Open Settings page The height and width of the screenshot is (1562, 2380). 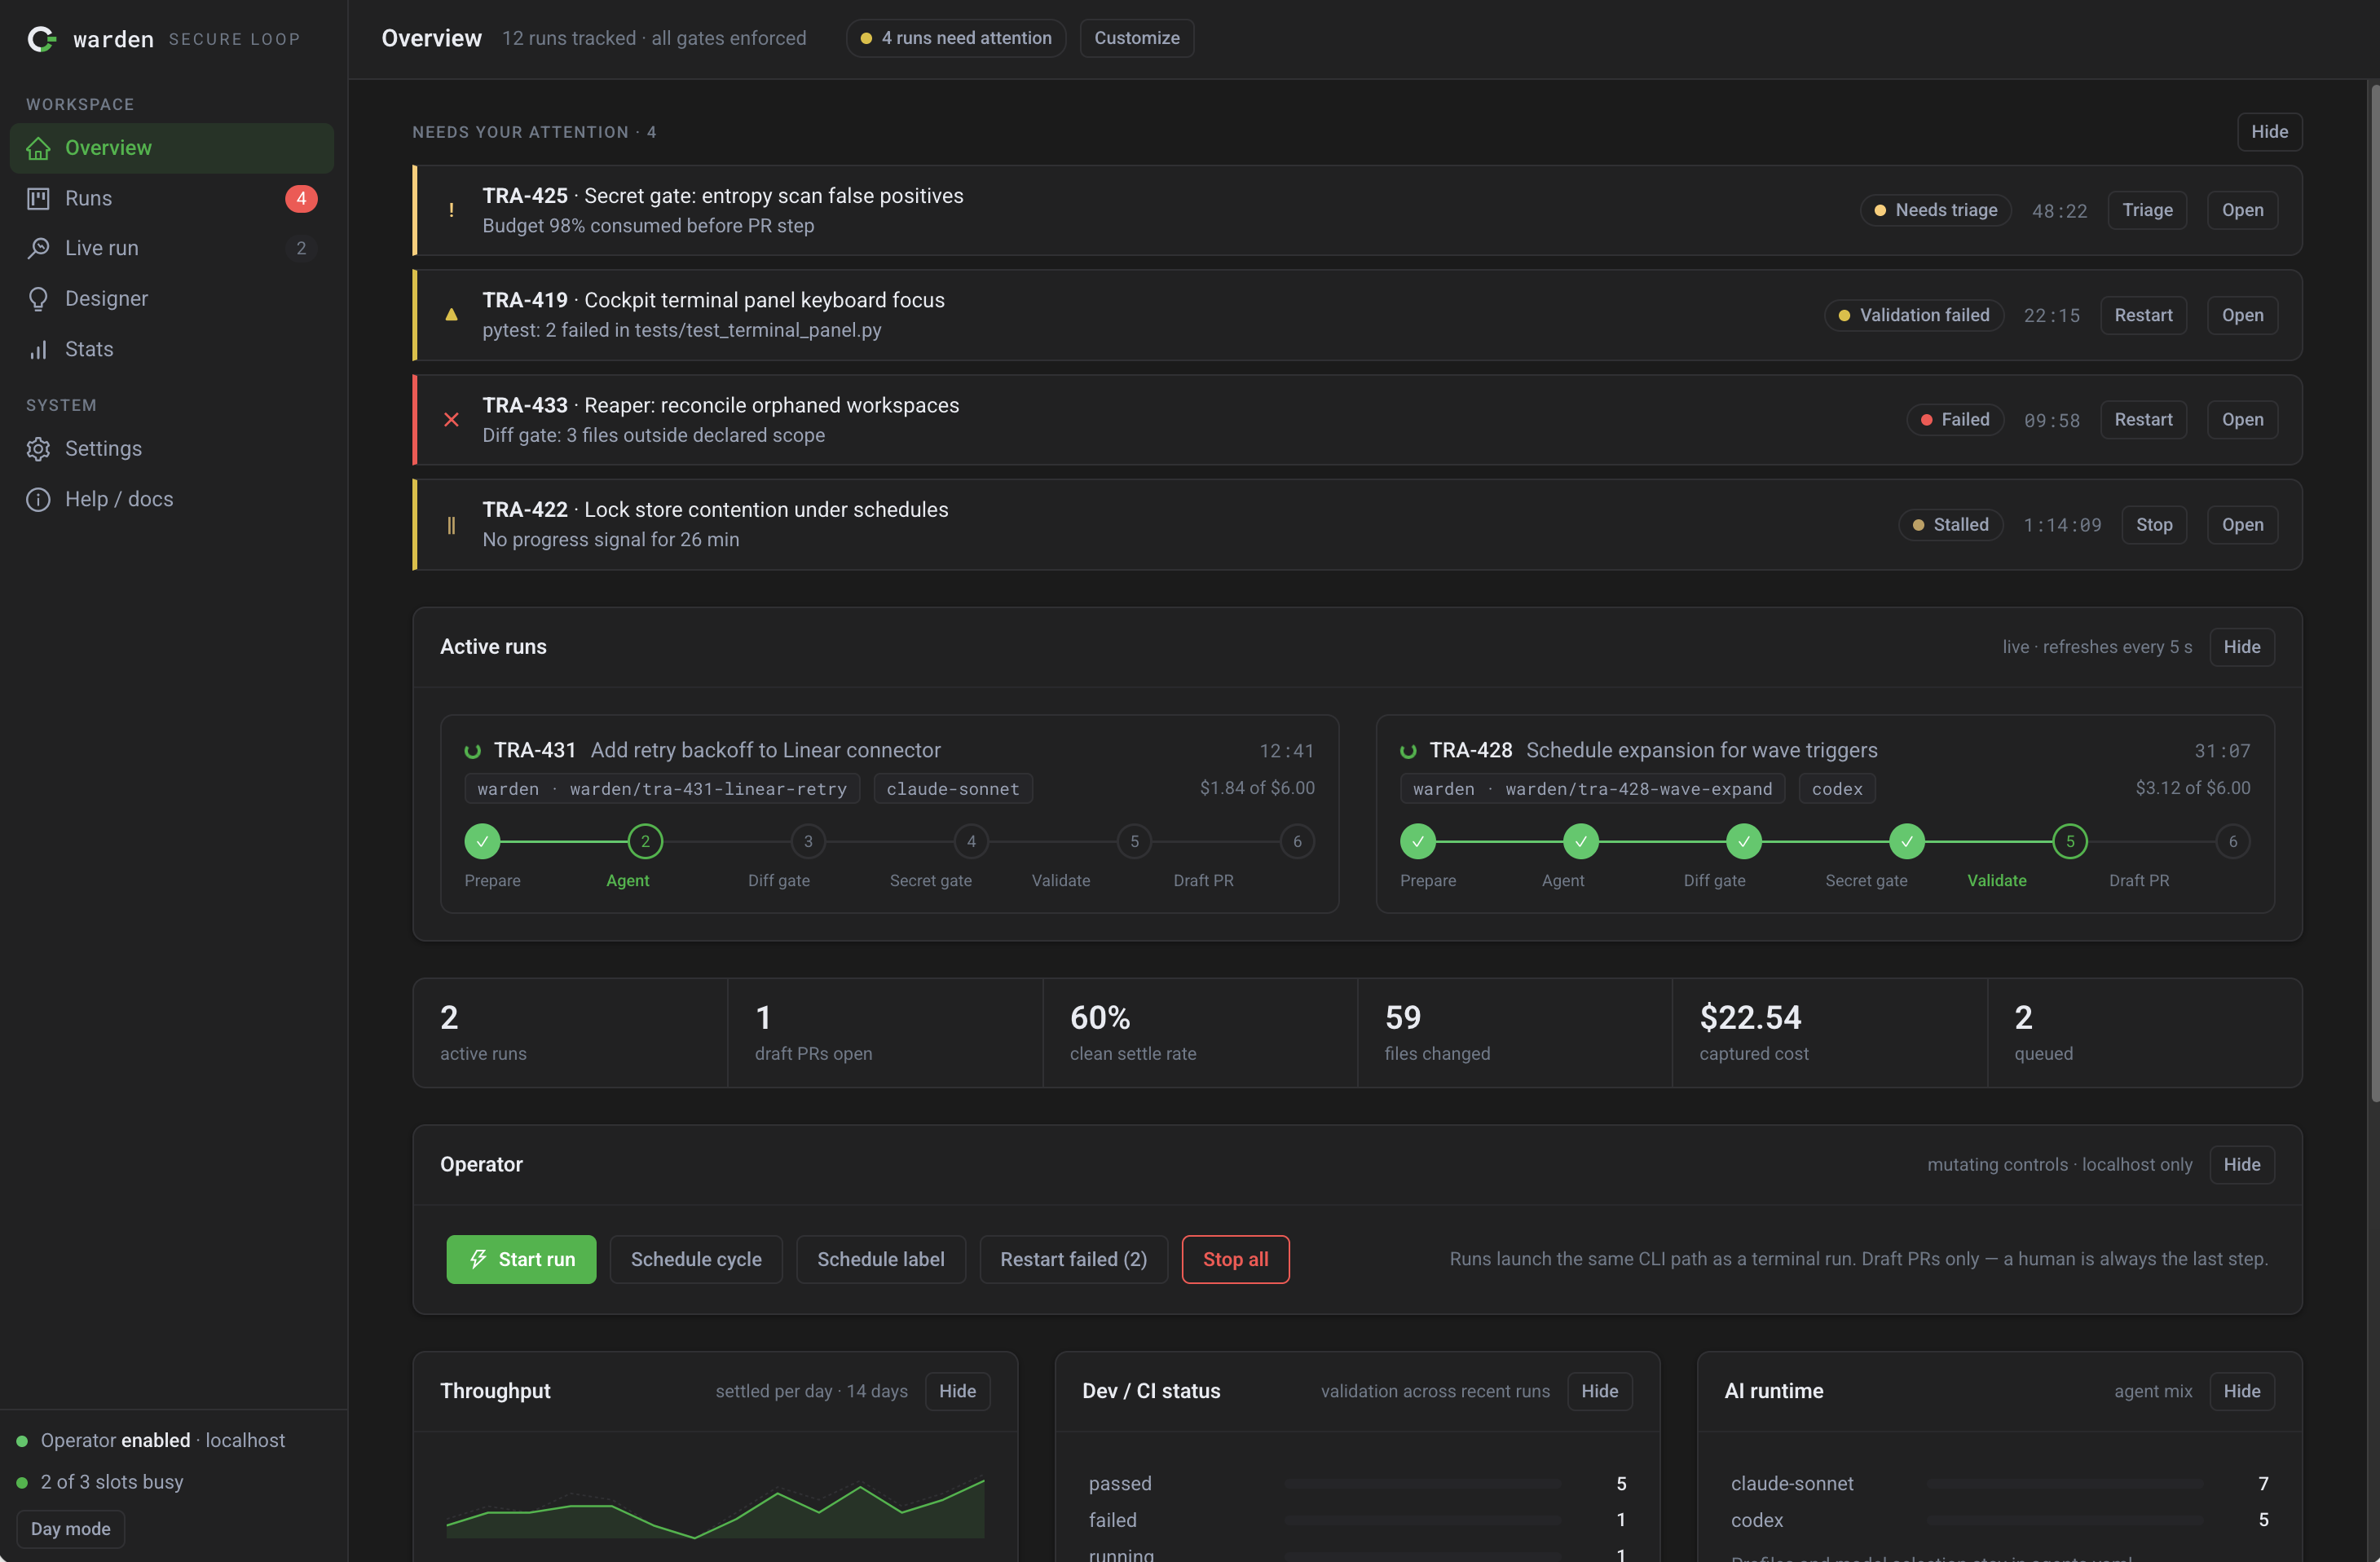tap(172, 449)
